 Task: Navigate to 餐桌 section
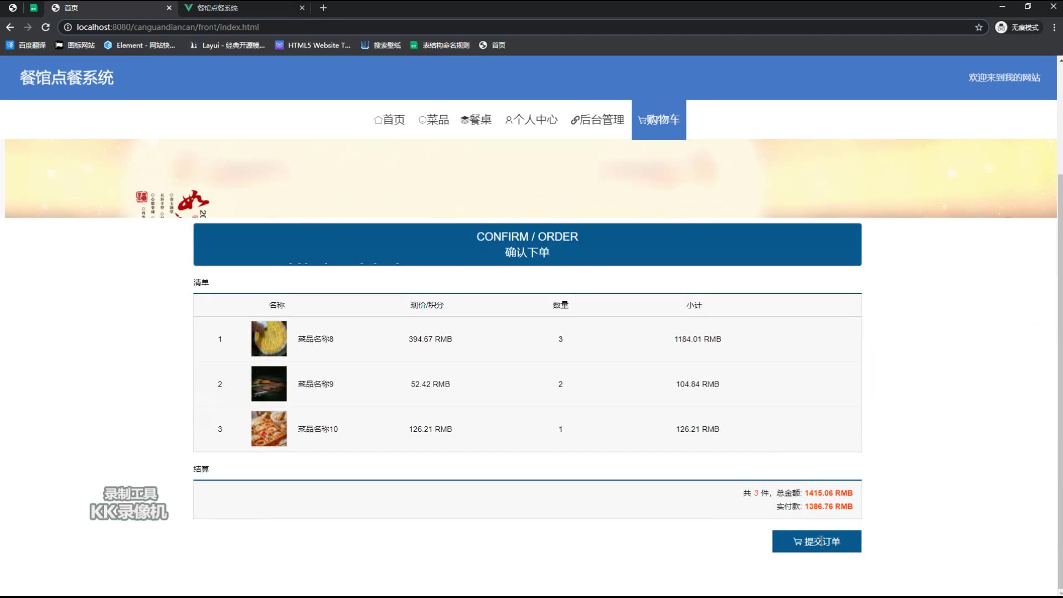476,120
